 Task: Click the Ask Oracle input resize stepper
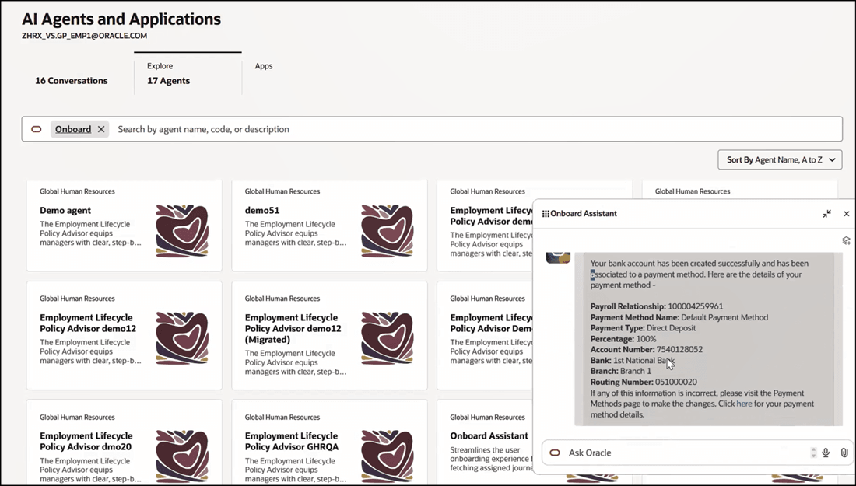813,453
